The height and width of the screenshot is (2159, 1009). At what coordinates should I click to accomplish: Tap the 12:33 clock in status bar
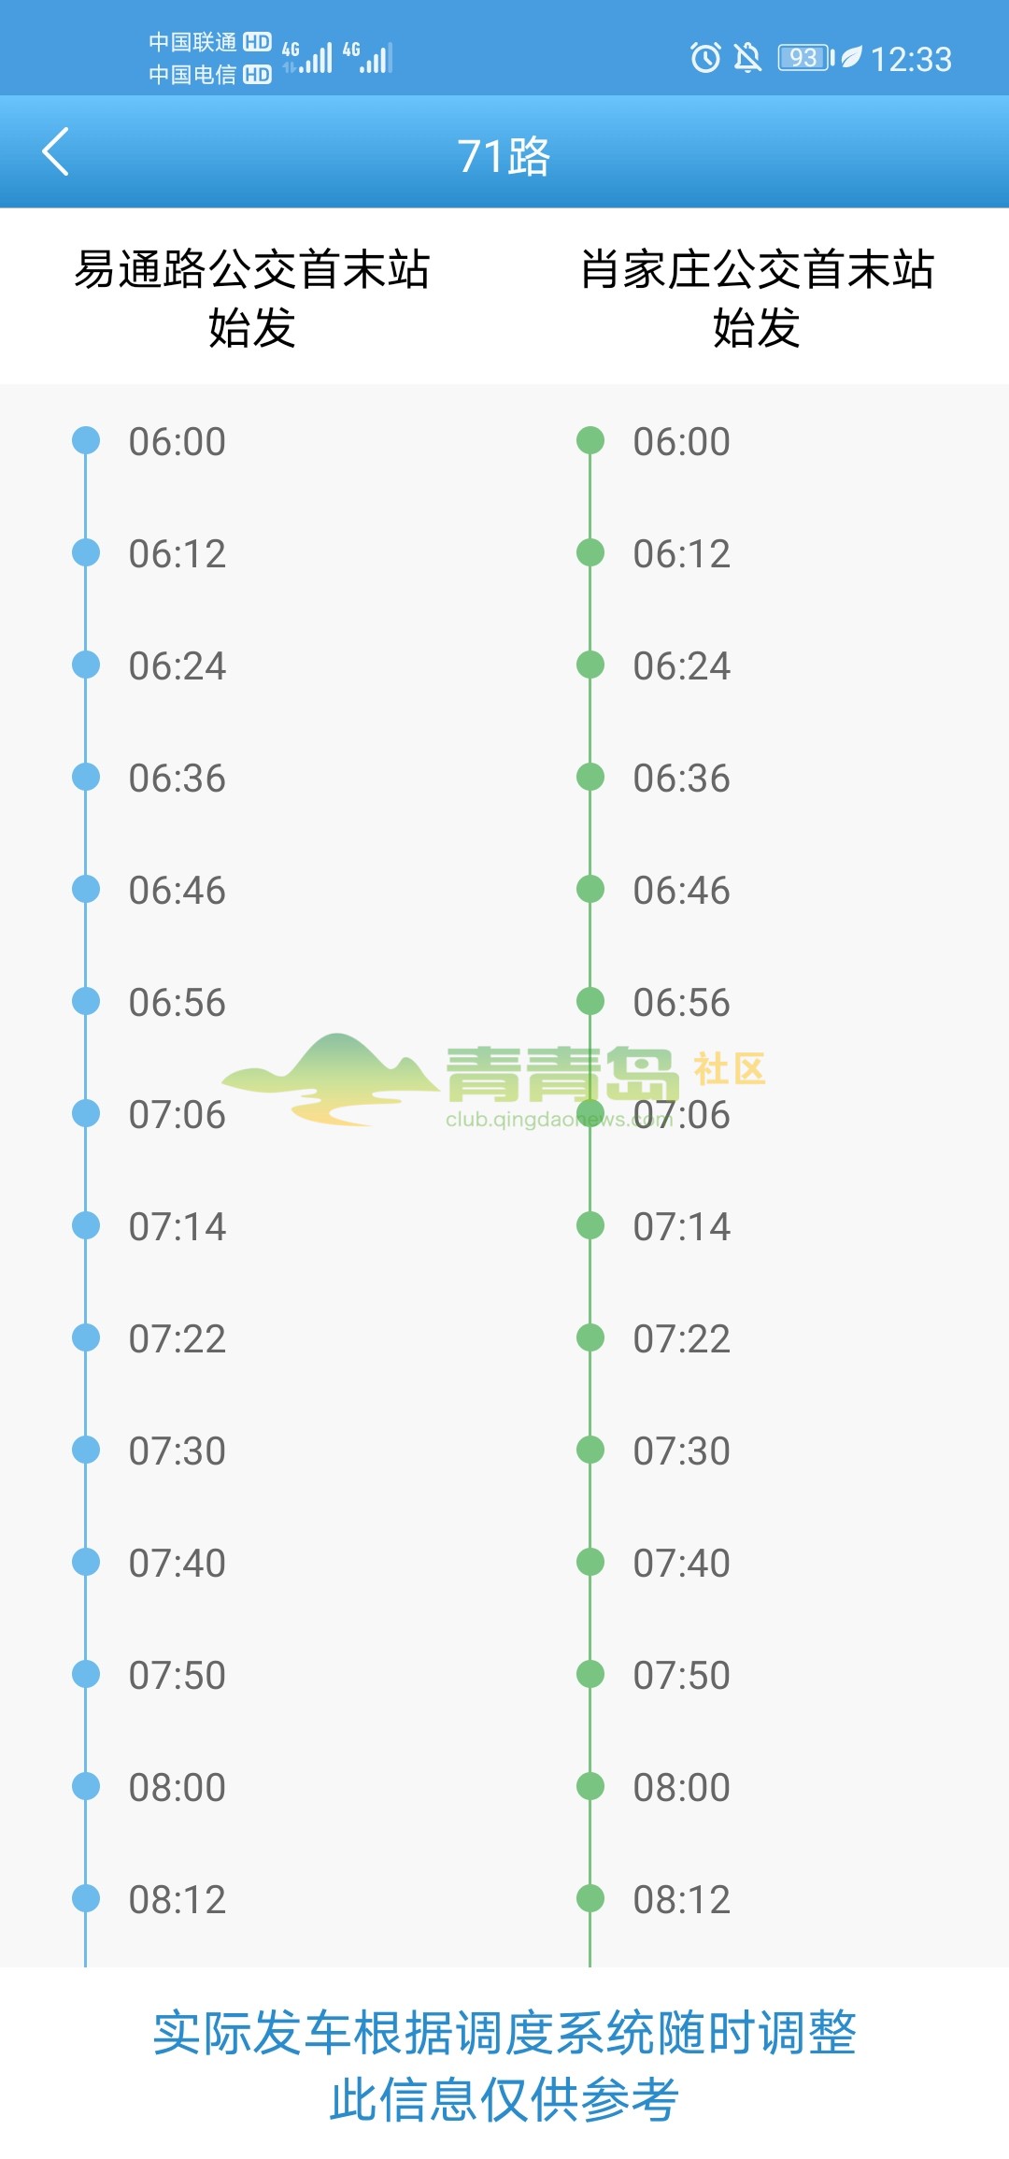tap(911, 59)
